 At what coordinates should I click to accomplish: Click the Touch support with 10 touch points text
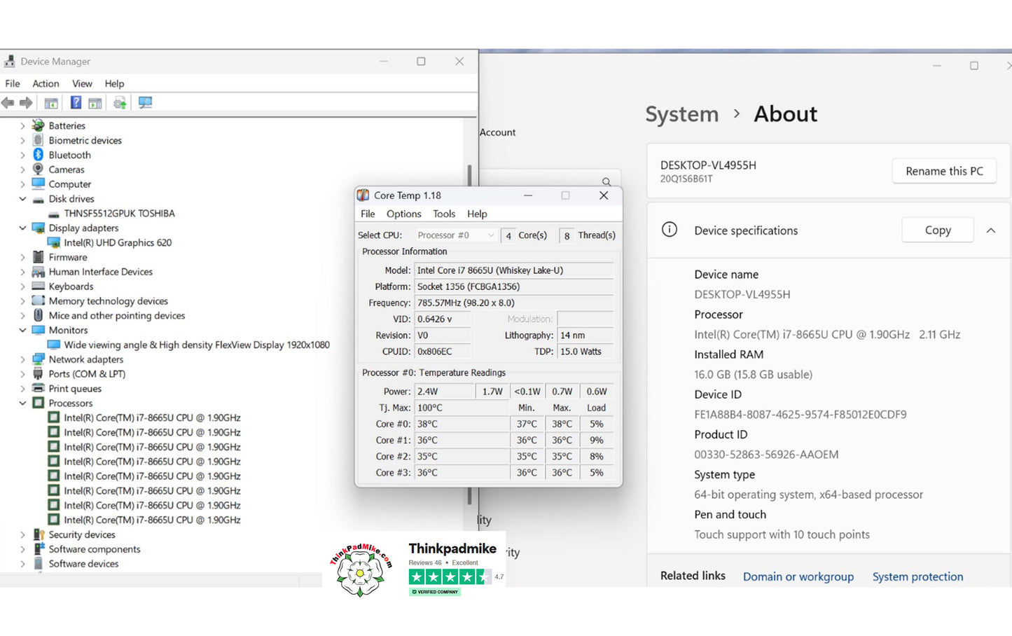[x=782, y=534]
